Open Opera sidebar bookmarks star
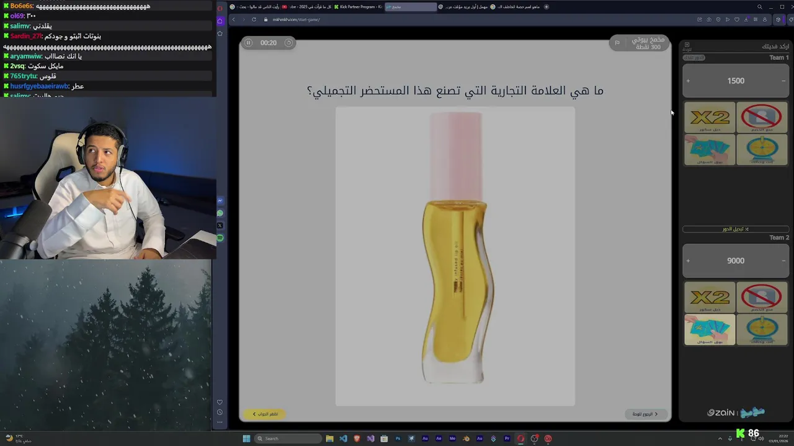 (x=220, y=33)
